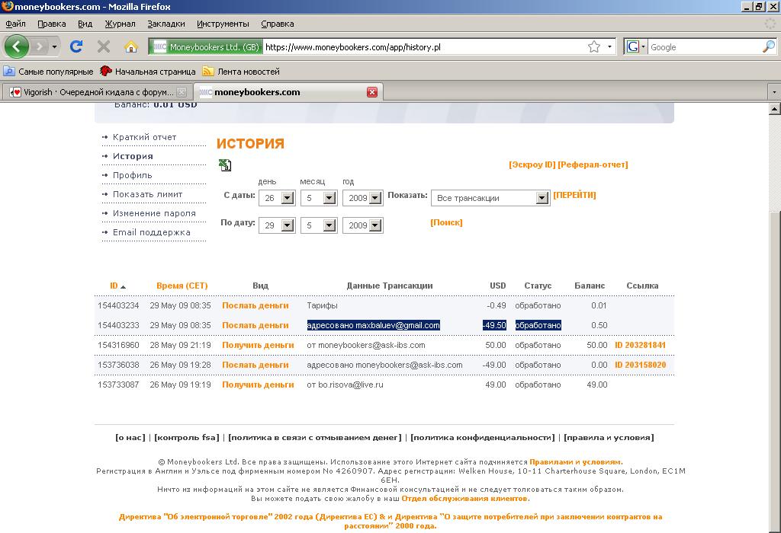Reload the page with the refresh icon
This screenshot has height=533, width=781.
click(76, 46)
